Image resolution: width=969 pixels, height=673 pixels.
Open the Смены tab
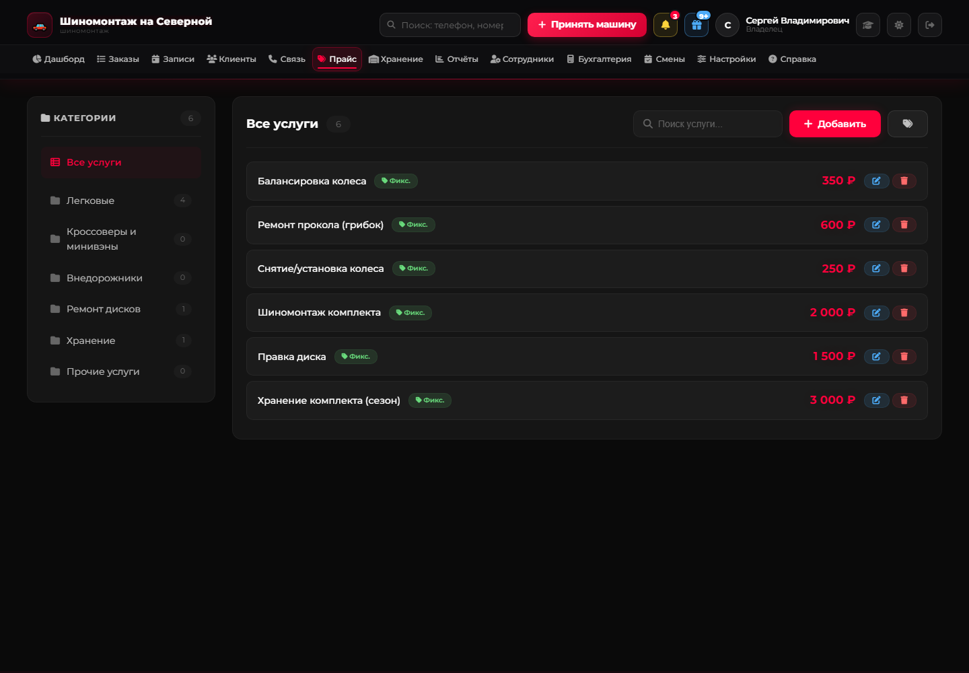point(665,59)
